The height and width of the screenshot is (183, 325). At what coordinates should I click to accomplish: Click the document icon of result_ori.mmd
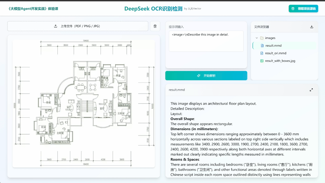click(x=262, y=53)
